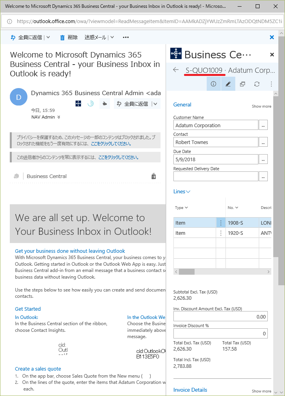Open the junk mail (迷惑メール) dropdown arrow
Viewport: 285px width, 396px height.
112,38
